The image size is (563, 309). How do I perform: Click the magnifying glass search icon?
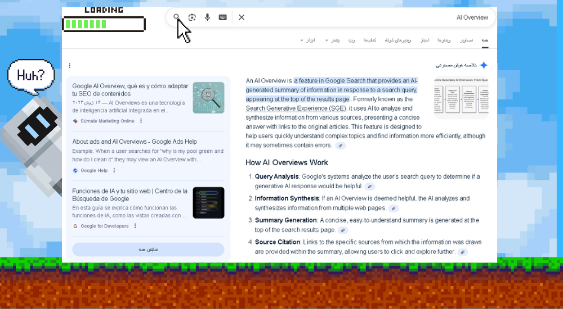176,17
